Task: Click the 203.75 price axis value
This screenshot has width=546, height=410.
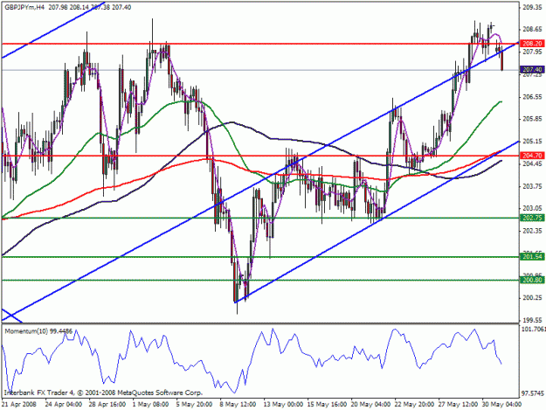Action: pyautogui.click(x=532, y=186)
